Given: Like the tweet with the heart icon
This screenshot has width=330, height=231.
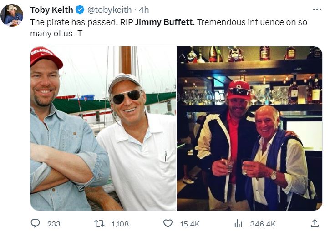Looking at the screenshot, I should pos(168,223).
